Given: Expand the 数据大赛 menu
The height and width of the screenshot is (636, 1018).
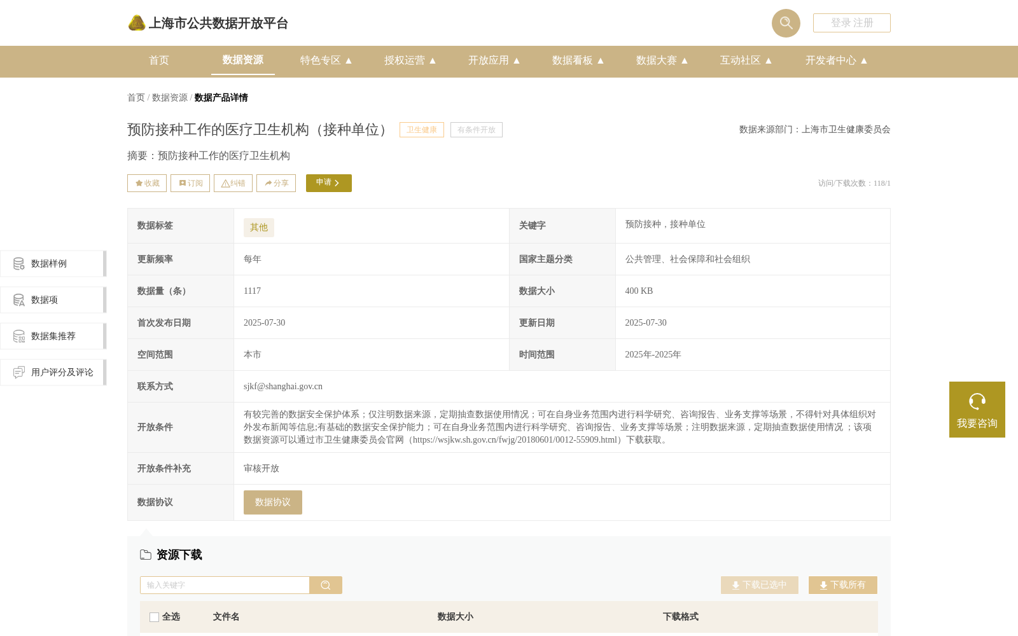Looking at the screenshot, I should tap(662, 60).
